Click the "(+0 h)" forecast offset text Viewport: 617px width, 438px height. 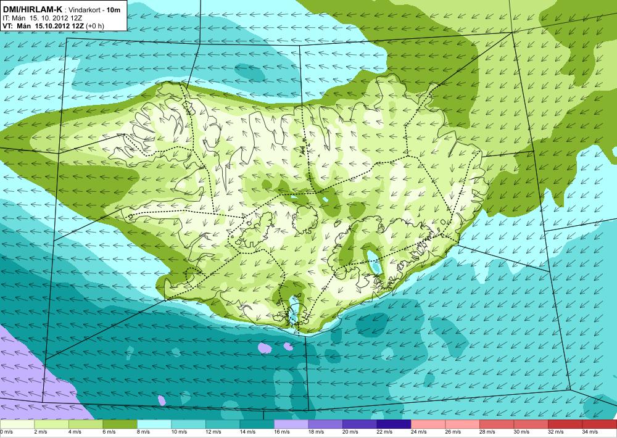[x=95, y=26]
